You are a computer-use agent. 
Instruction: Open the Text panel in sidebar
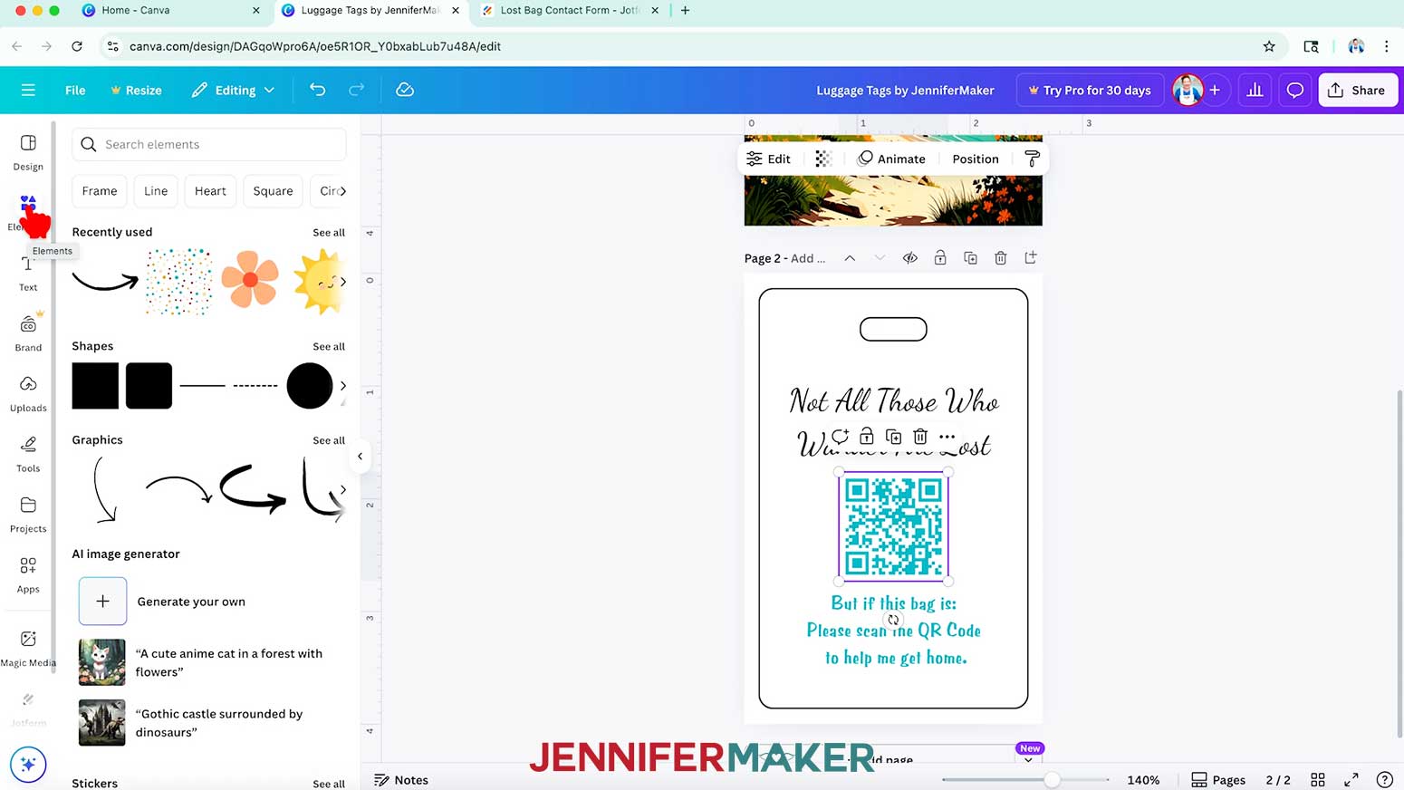tap(28, 273)
